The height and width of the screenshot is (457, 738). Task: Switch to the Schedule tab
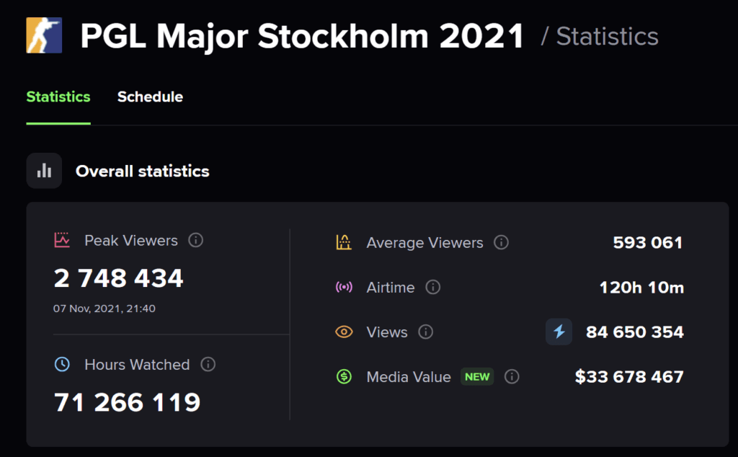[150, 97]
